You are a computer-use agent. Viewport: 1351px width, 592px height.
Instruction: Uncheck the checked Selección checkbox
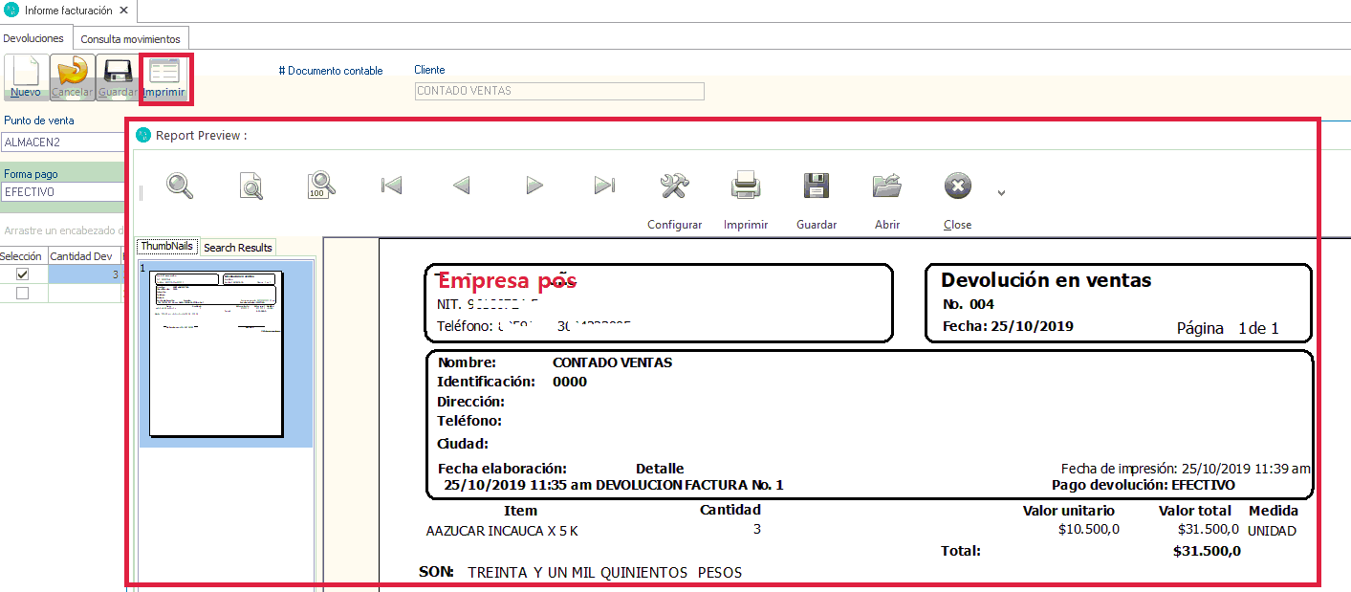[23, 274]
